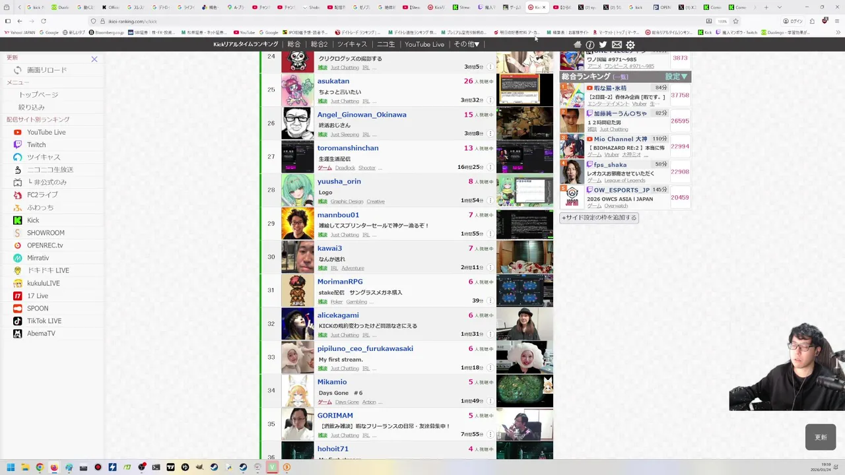Click the floating 更新 button

pos(821,437)
